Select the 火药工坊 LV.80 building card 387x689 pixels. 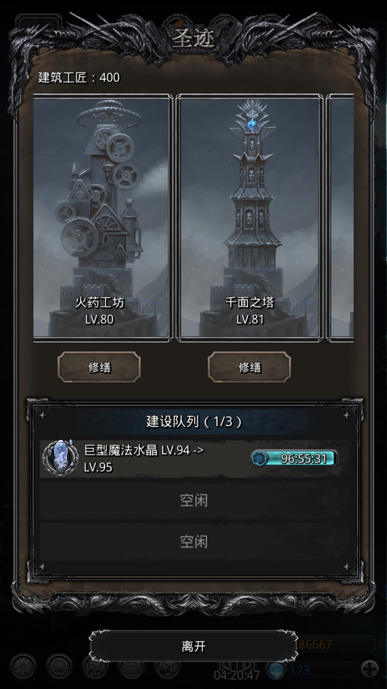click(x=100, y=217)
